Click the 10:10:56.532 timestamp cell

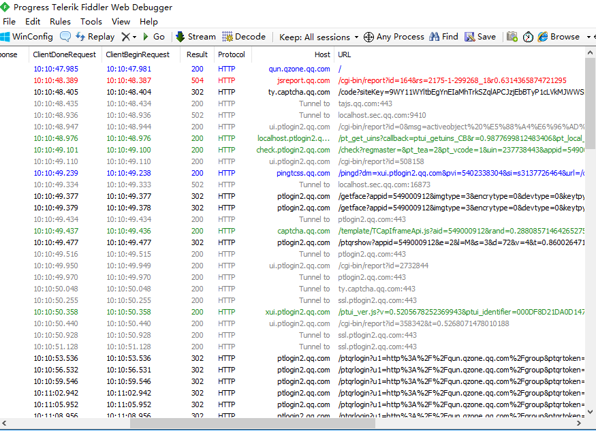point(56,370)
